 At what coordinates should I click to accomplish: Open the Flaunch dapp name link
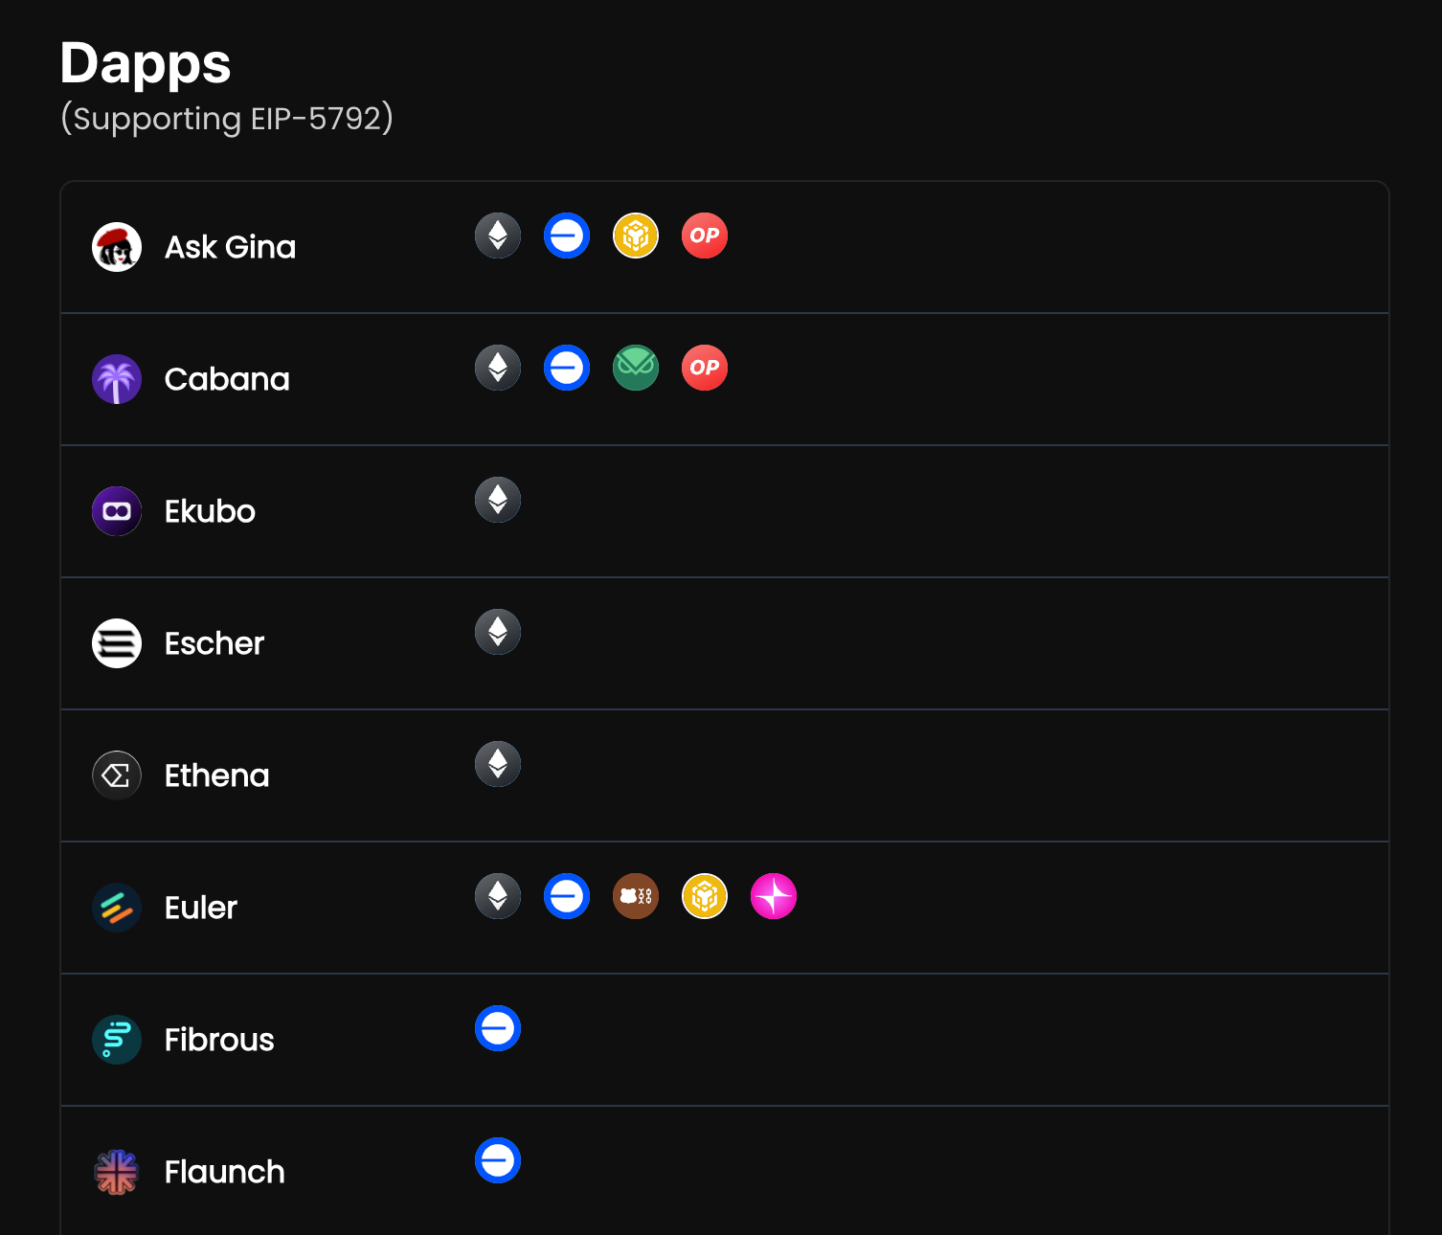pos(224,1172)
